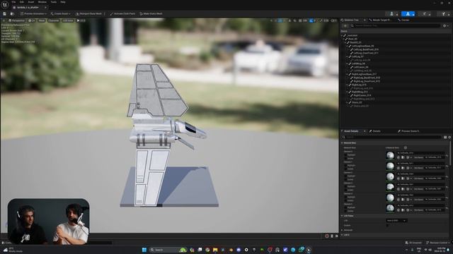Open viewport LOD Auto button
The height and width of the screenshot is (254, 453).
68,20
